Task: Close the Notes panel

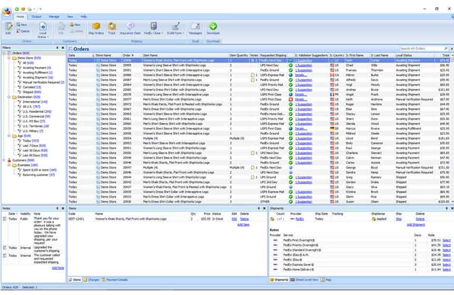Action: click(62, 208)
